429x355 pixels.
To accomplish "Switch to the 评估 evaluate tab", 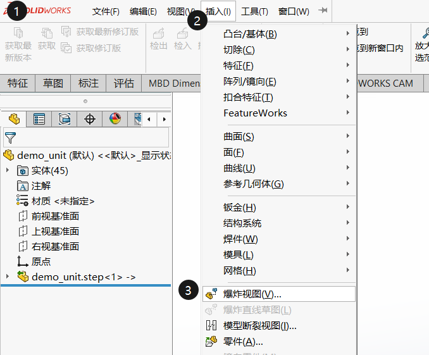I will point(124,83).
